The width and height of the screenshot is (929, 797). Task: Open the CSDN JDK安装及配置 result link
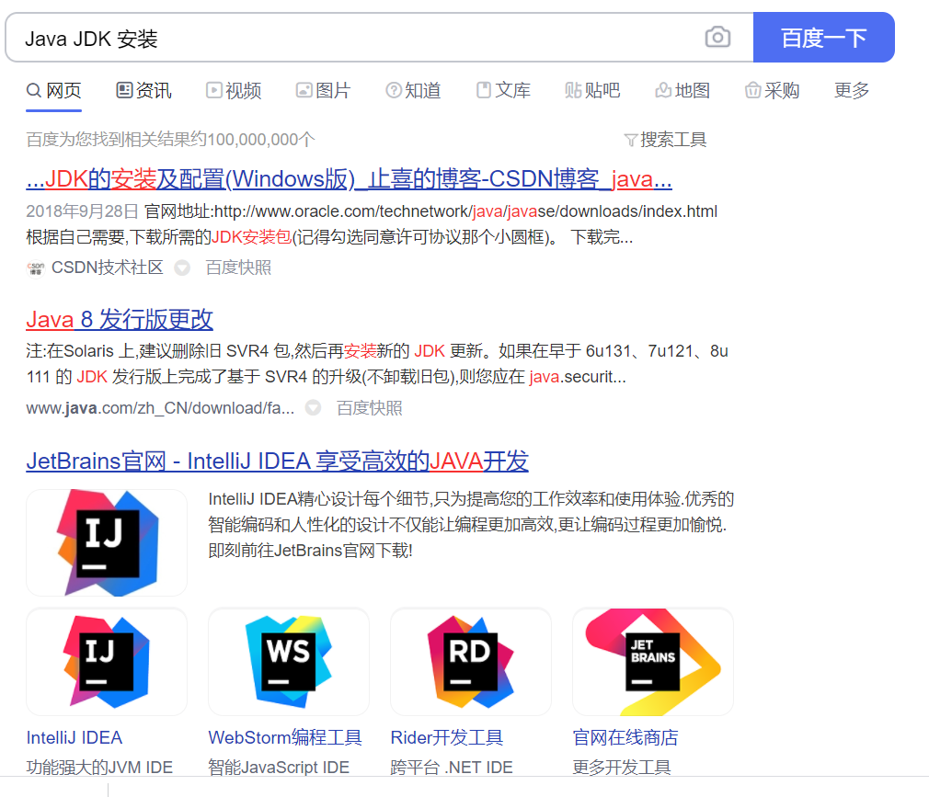349,179
